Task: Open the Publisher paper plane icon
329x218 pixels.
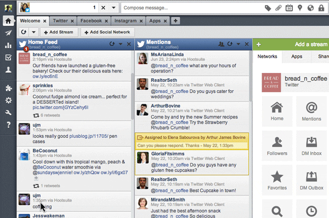Action: click(8, 33)
